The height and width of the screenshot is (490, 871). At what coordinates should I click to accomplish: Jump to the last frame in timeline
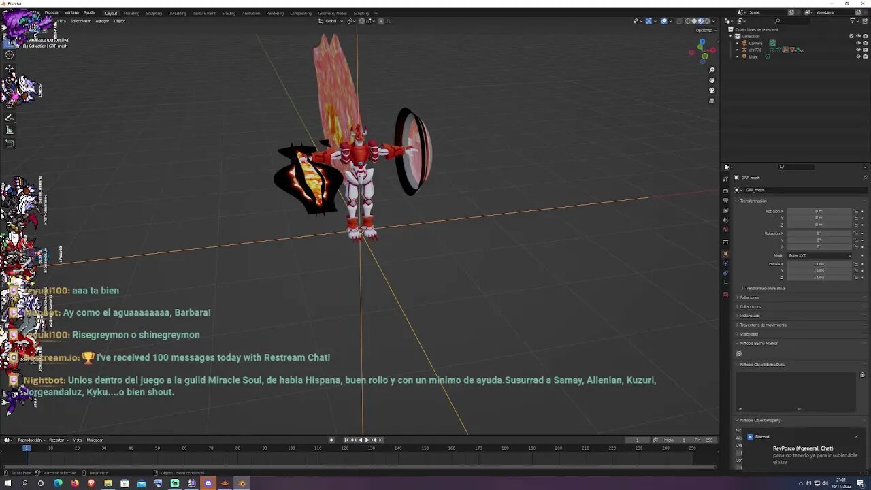(380, 440)
